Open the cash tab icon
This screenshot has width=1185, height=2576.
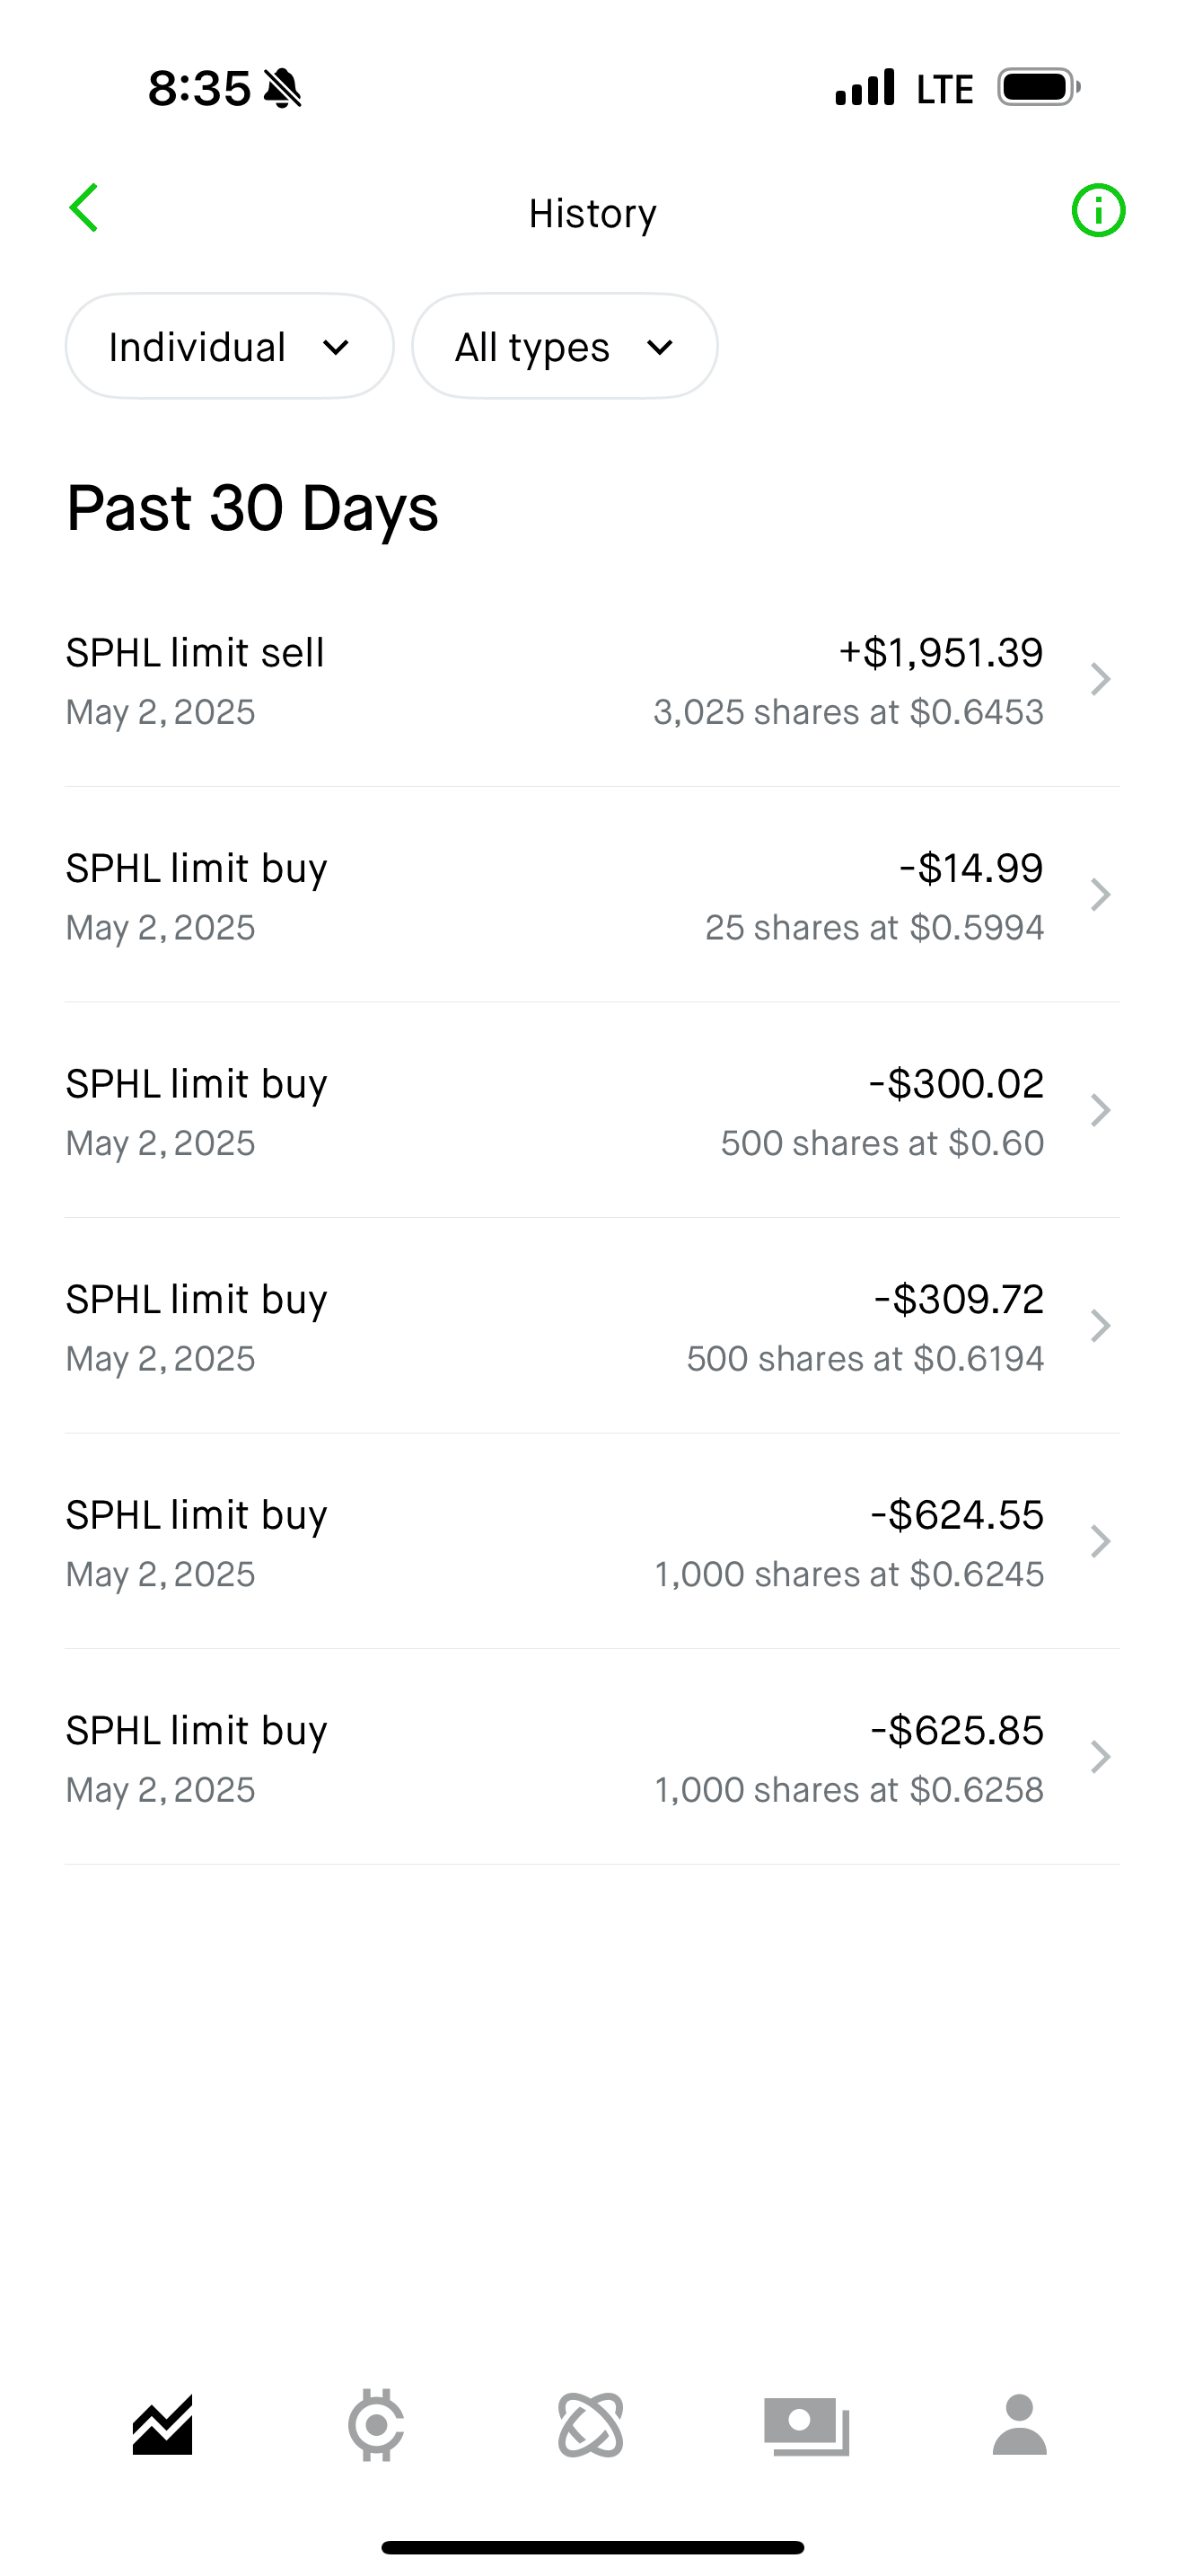tap(806, 2425)
